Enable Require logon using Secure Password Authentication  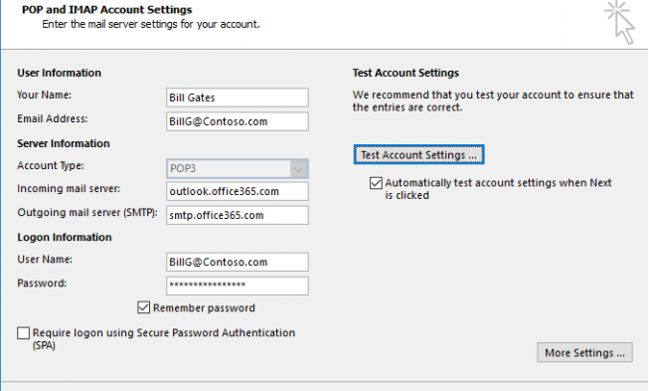click(23, 333)
